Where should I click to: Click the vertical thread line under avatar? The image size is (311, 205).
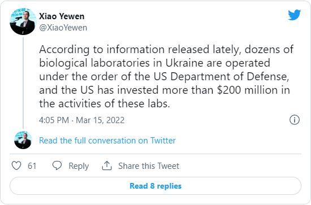(23, 83)
